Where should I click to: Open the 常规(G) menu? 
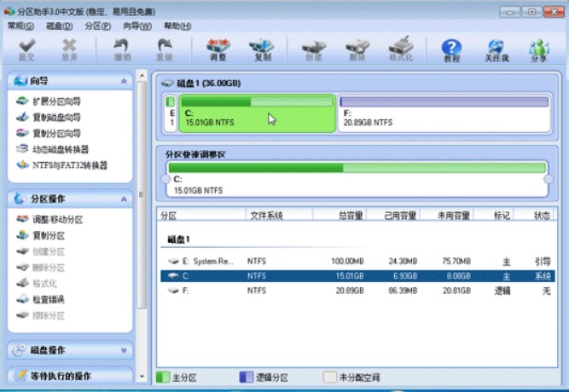click(20, 26)
